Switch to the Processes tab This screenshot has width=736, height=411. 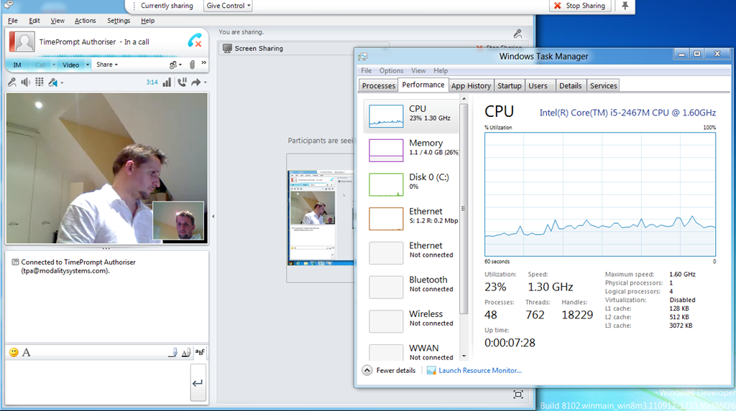378,86
